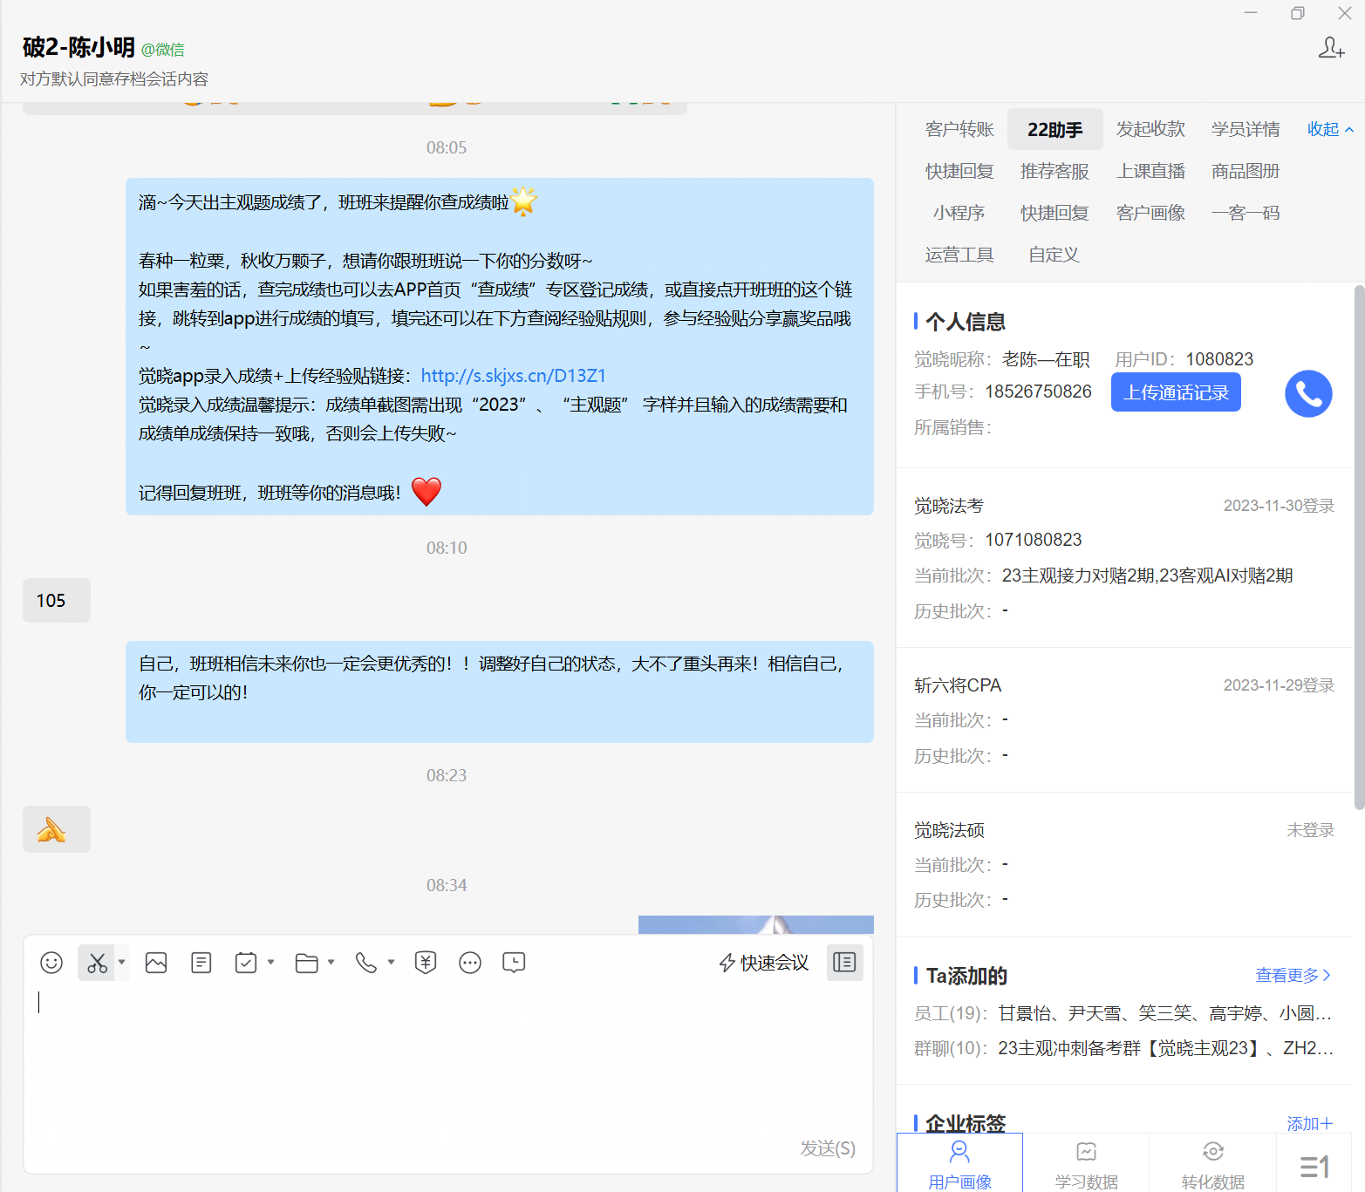Viewport: 1365px width, 1192px height.
Task: Focus the message input box
Action: pos(448,1059)
